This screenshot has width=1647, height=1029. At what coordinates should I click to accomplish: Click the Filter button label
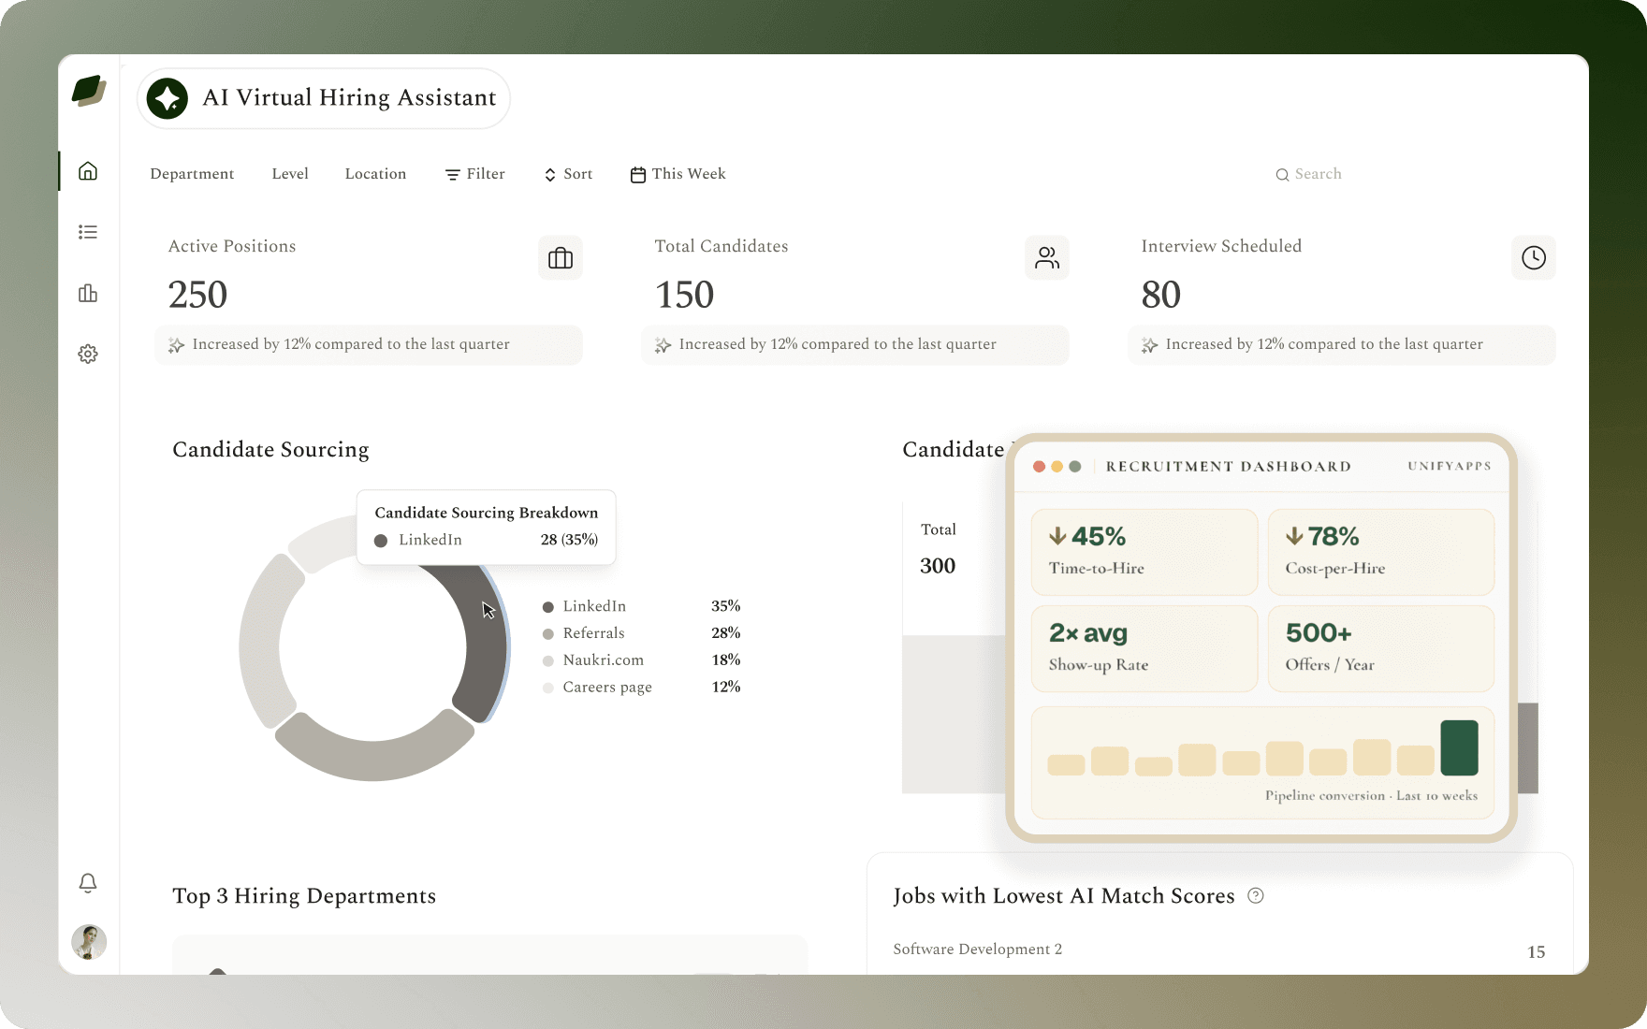(486, 174)
